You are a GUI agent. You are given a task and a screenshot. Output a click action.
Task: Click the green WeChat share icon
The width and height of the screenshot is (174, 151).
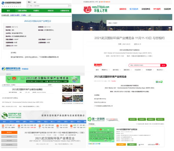(161, 82)
